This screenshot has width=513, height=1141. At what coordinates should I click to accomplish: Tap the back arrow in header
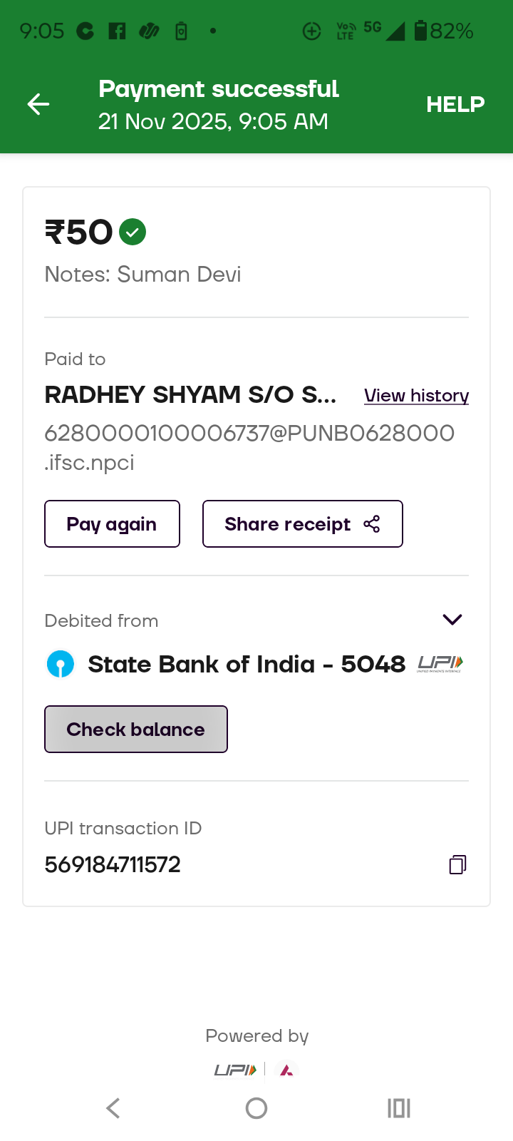tap(38, 104)
